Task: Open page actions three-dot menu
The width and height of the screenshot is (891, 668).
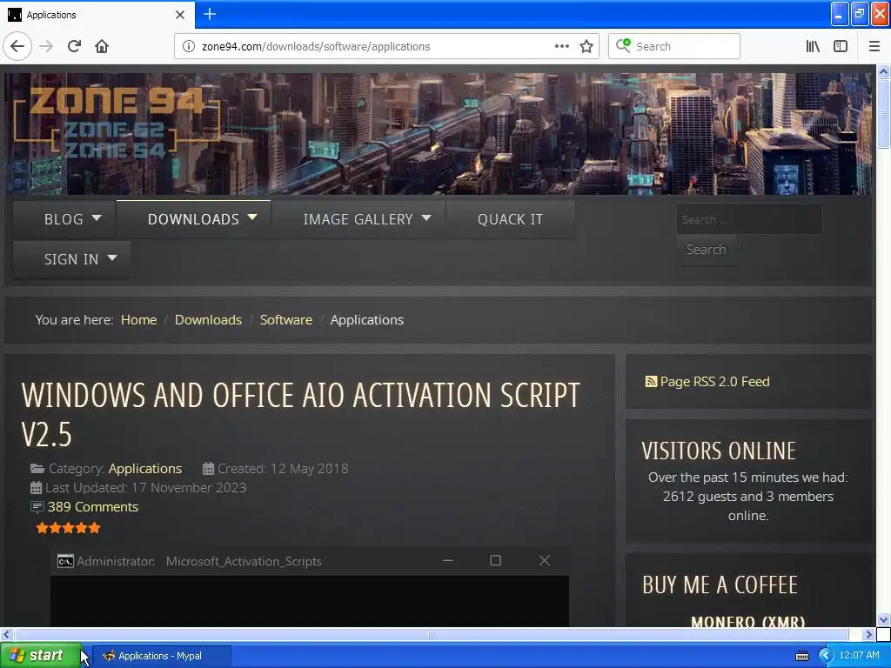Action: point(561,46)
